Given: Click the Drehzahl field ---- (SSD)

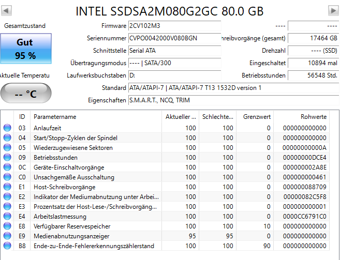Looking at the screenshot, I should (x=313, y=51).
